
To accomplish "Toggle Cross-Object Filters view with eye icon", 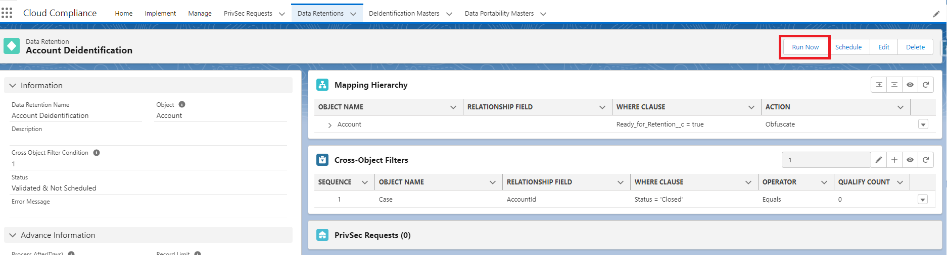I will click(910, 160).
